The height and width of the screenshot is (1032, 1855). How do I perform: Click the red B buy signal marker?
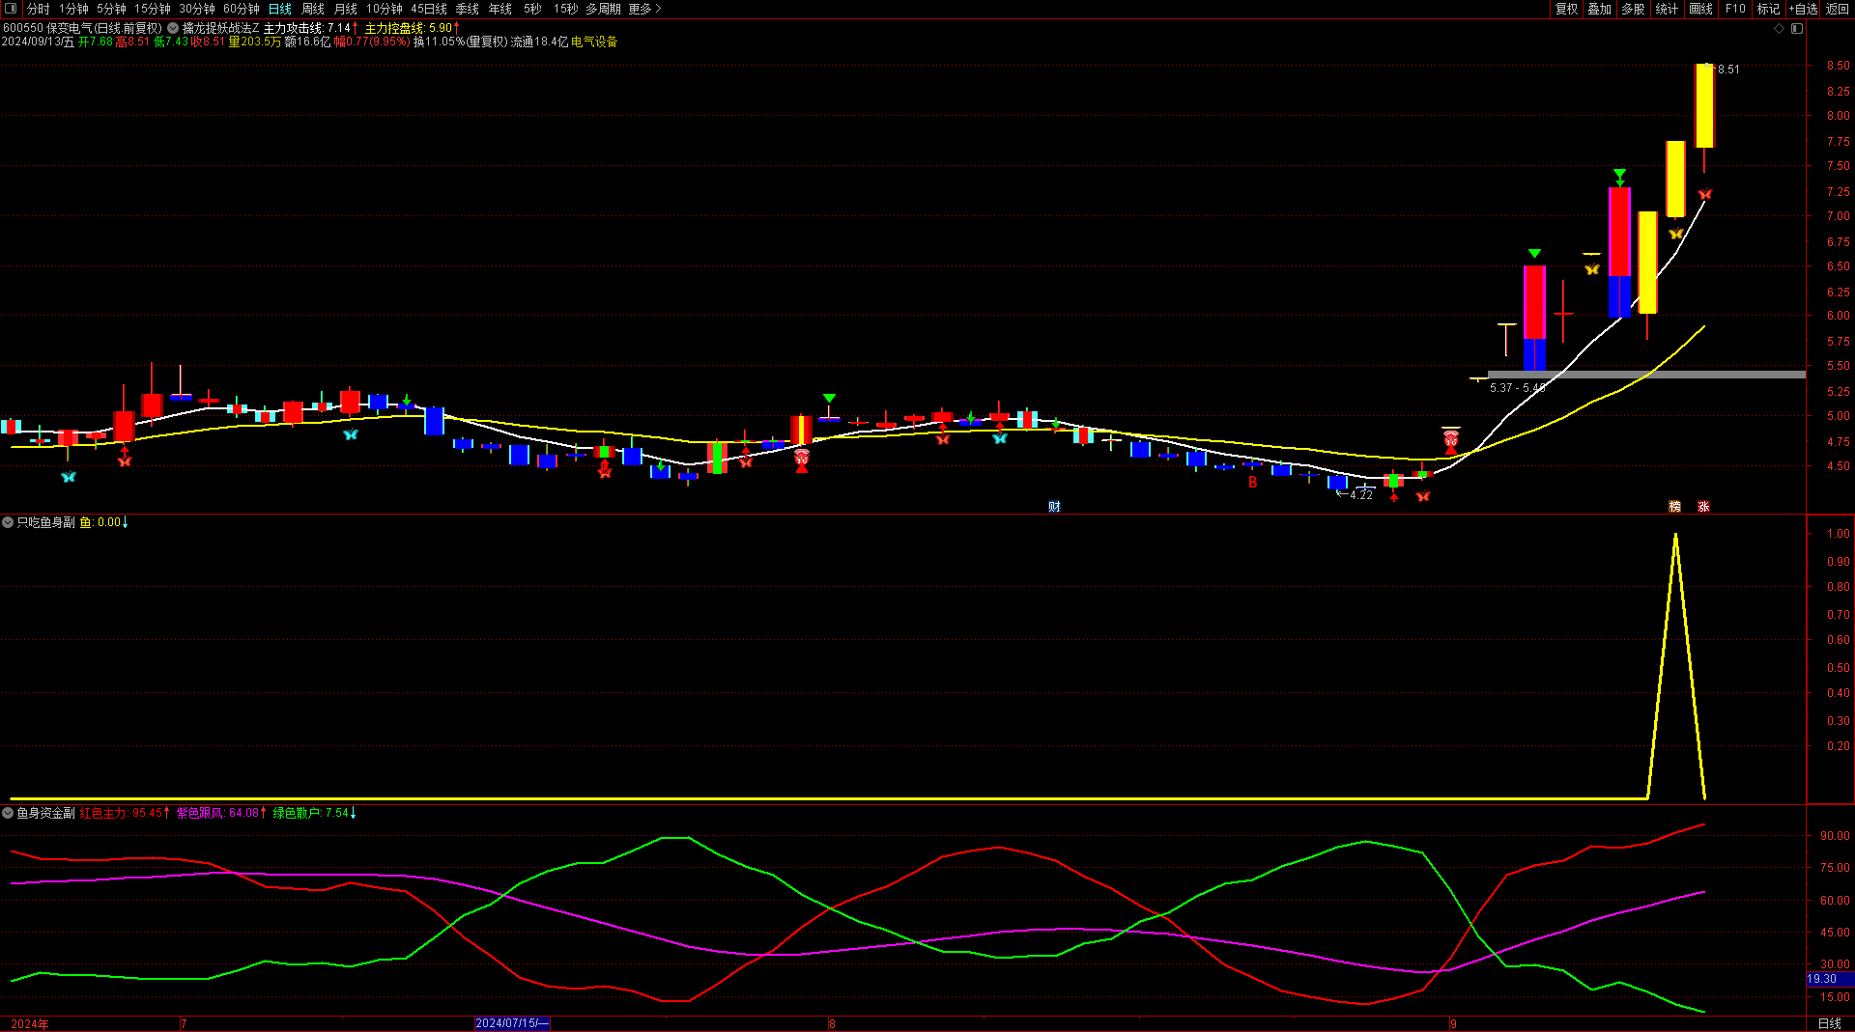(1253, 483)
